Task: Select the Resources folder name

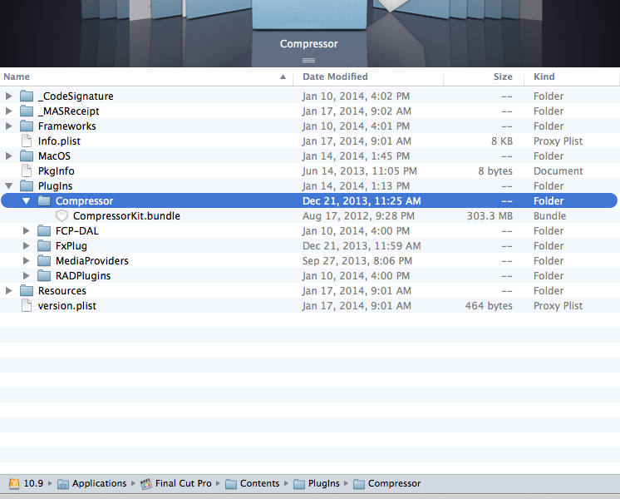Action: [62, 291]
